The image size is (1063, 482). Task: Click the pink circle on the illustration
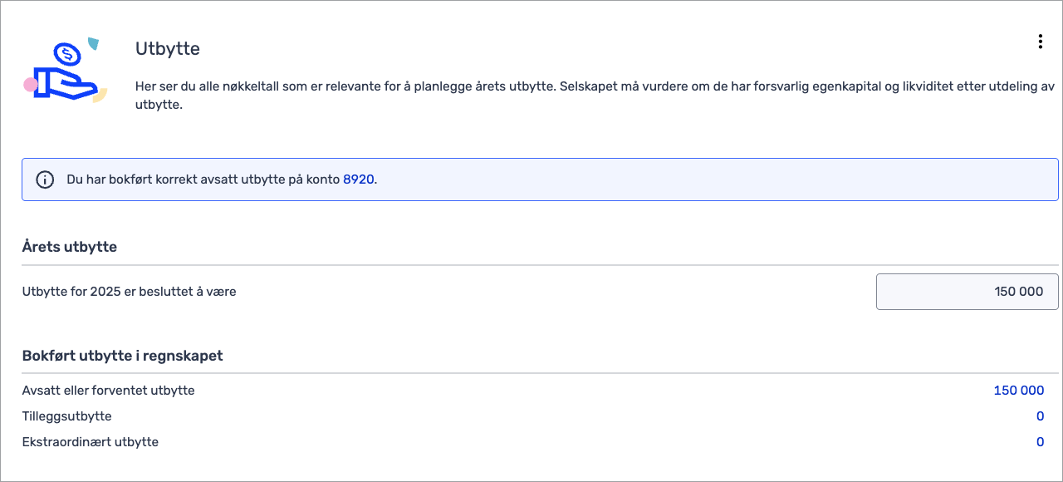31,84
